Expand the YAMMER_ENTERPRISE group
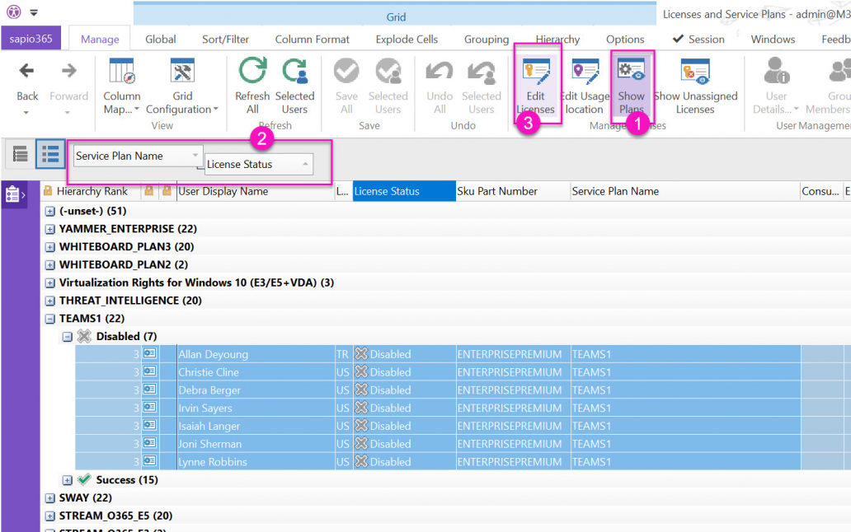The width and height of the screenshot is (851, 532). tap(50, 229)
